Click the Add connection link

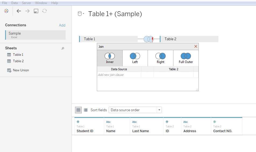[x=62, y=25]
